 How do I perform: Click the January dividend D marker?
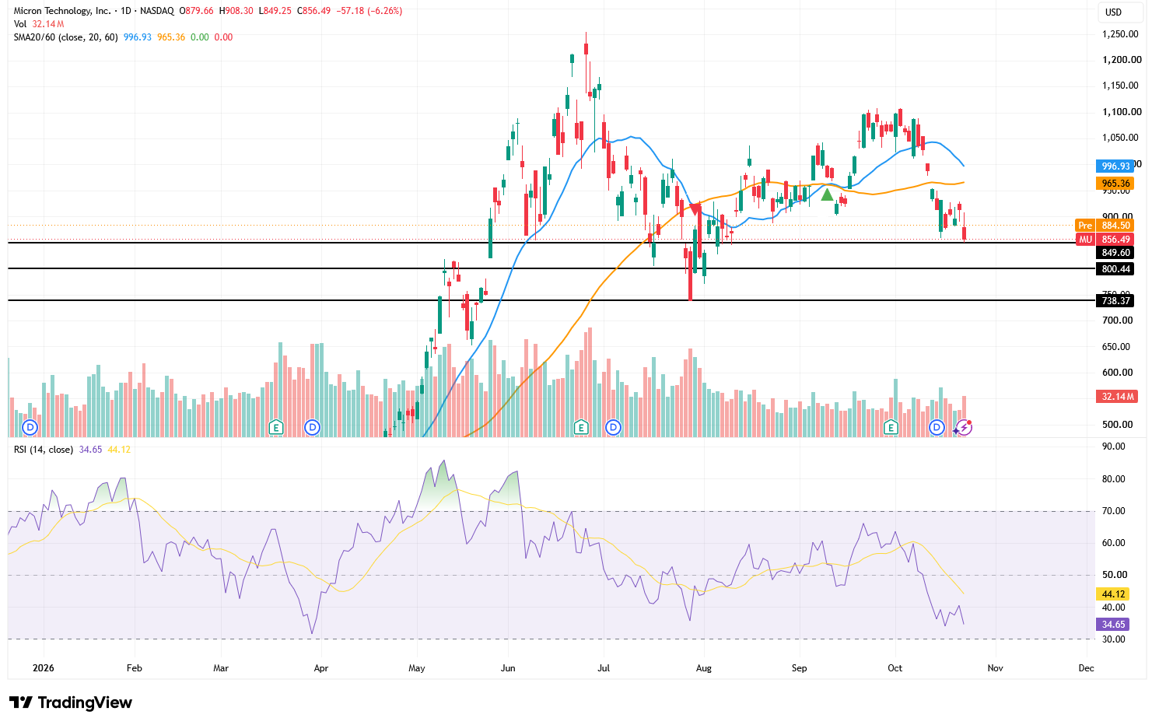pos(30,427)
